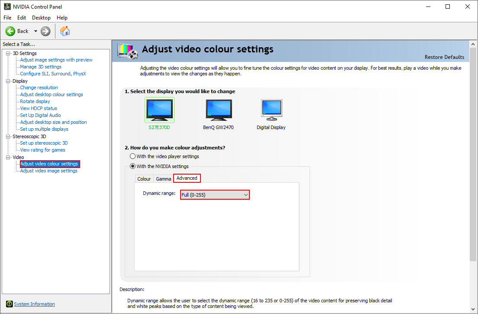Open the Help menu

pyautogui.click(x=62, y=18)
